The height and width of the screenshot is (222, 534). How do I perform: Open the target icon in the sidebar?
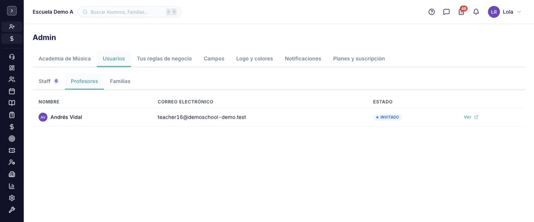coord(12,138)
